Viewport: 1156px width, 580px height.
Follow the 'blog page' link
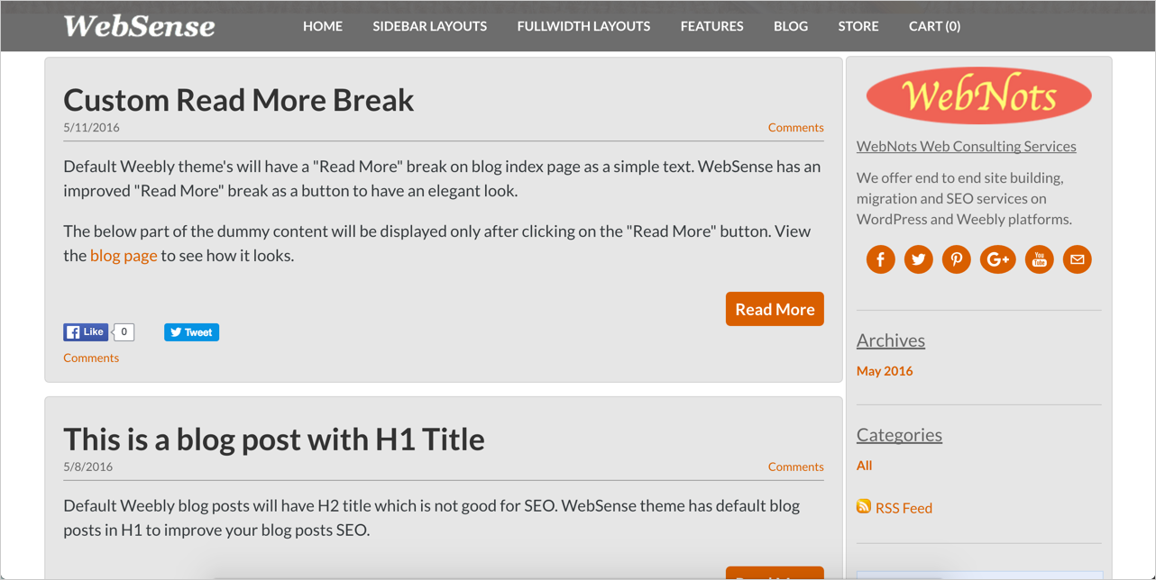pyautogui.click(x=124, y=256)
